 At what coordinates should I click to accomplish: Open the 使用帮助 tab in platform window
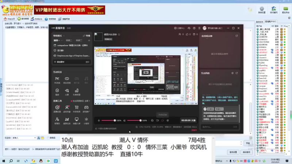50,19
